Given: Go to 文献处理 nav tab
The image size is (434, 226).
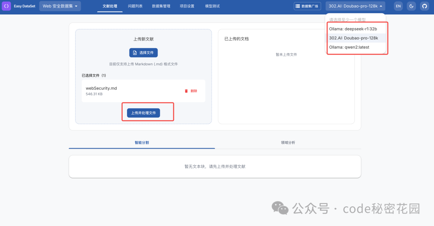Looking at the screenshot, I should pyautogui.click(x=110, y=6).
